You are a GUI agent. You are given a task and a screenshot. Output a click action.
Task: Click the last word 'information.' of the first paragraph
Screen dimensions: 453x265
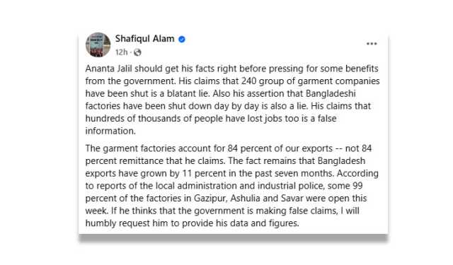[x=110, y=131]
